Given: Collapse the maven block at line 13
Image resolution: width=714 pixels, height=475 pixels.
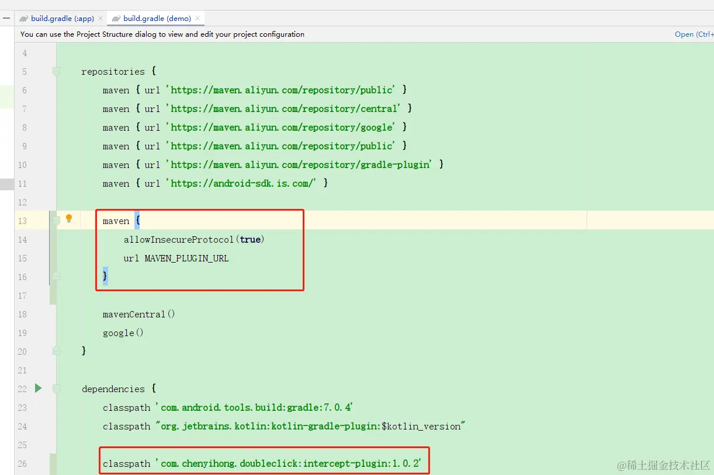Looking at the screenshot, I should click(56, 221).
